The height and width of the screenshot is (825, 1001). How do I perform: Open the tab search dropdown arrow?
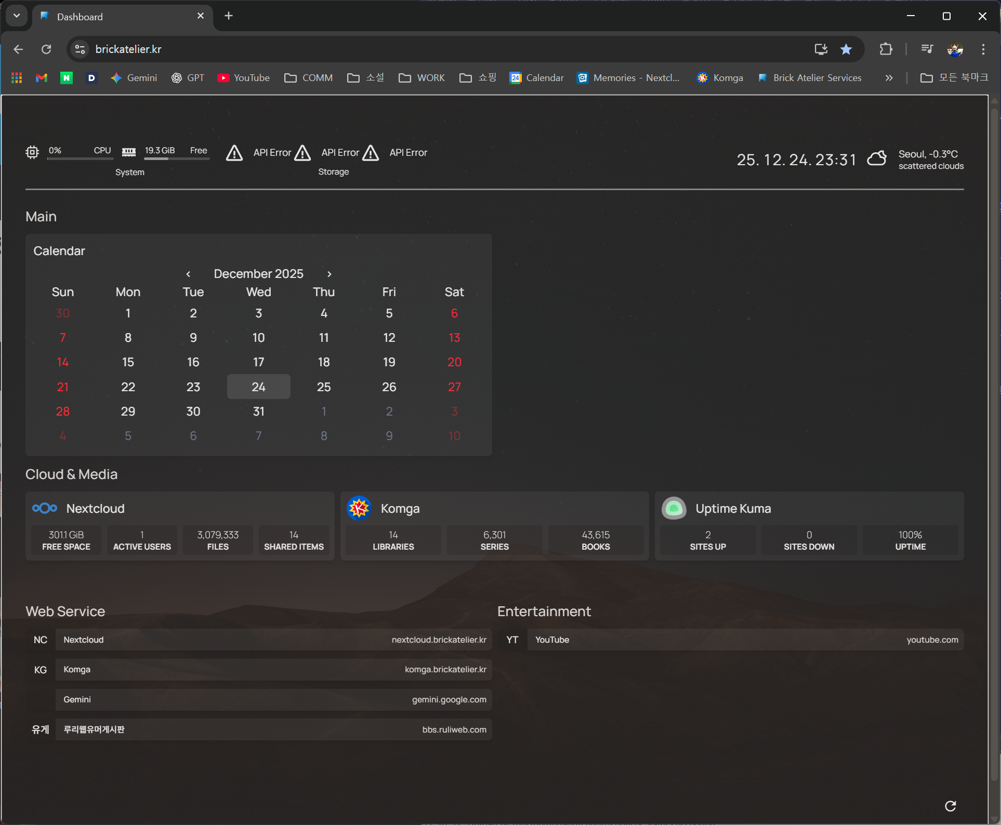17,16
